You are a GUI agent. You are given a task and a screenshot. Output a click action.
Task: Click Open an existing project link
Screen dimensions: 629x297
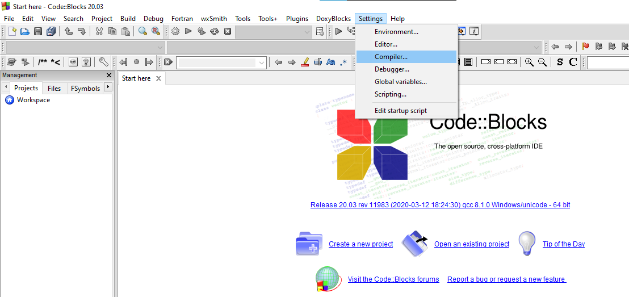point(472,244)
